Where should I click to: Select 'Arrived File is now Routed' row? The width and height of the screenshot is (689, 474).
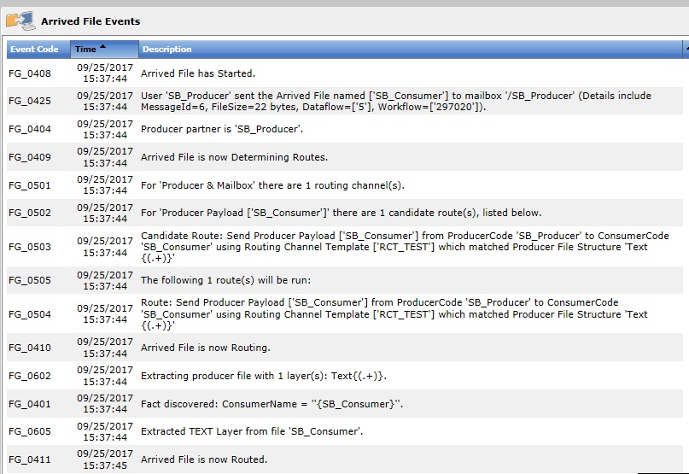(x=204, y=459)
